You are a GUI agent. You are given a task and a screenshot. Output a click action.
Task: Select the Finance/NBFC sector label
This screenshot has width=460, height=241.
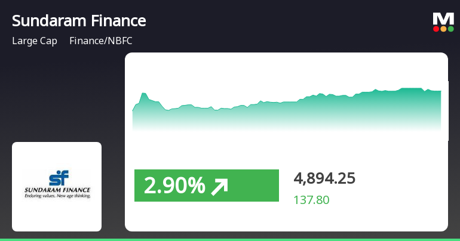tap(101, 41)
